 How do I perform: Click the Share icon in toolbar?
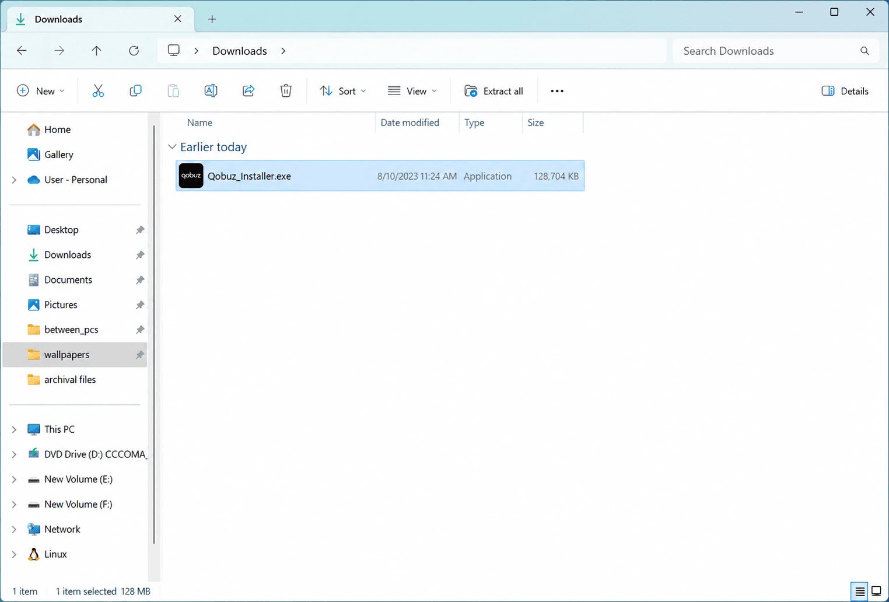pos(249,90)
